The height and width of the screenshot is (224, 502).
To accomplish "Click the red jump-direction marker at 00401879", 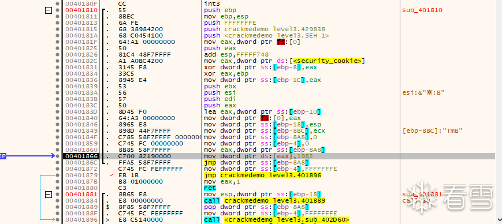I will click(111, 176).
